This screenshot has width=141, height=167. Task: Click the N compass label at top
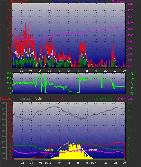132,74
